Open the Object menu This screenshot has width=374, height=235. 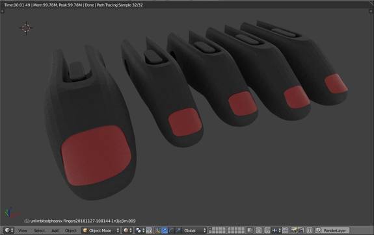coord(71,230)
